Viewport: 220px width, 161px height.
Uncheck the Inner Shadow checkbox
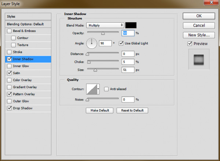[x=9, y=59]
